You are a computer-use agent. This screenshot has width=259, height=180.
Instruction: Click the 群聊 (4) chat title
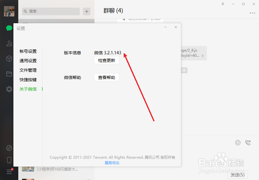[x=113, y=11]
